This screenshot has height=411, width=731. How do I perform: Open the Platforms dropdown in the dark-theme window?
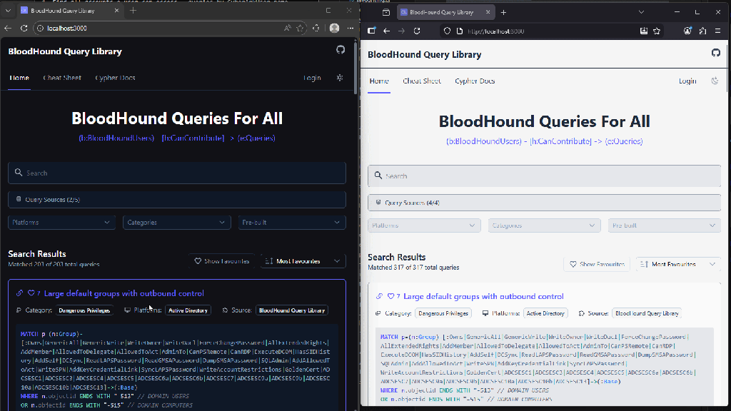click(x=61, y=223)
